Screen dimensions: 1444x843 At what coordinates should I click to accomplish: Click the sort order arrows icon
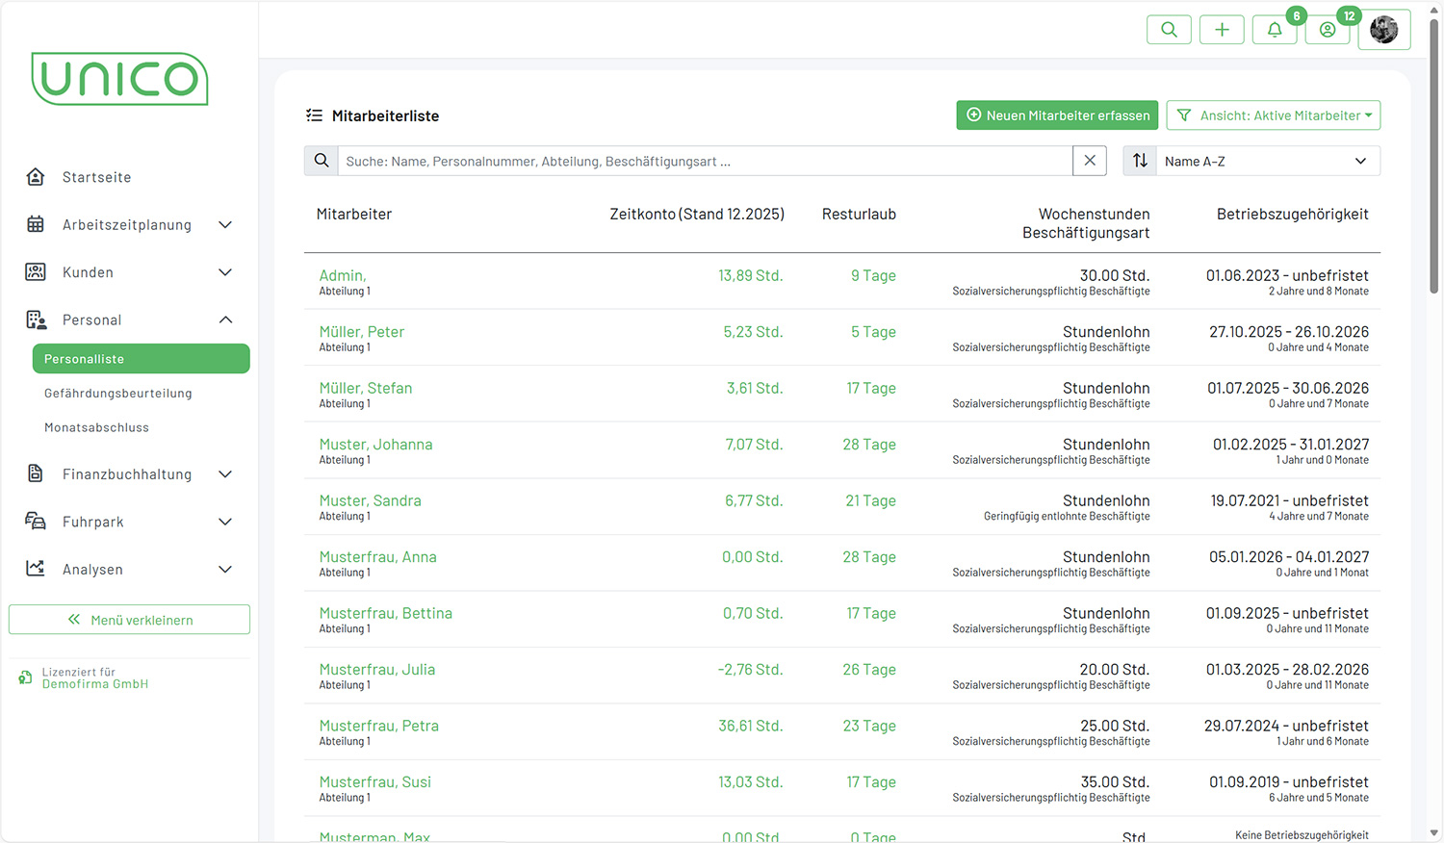point(1140,161)
